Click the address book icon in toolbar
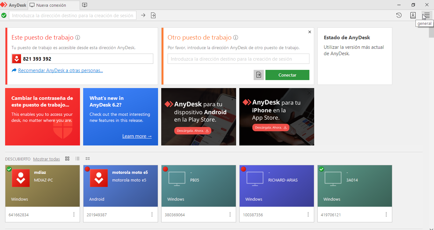The height and width of the screenshot is (230, 434). click(x=413, y=15)
